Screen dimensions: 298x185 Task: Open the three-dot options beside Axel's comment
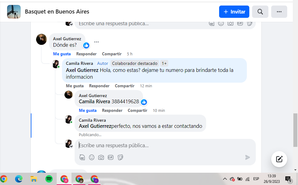96,42
